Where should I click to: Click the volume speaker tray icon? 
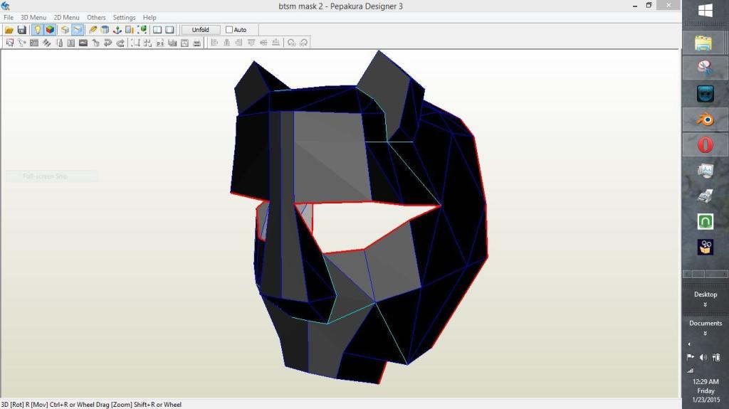click(x=703, y=357)
